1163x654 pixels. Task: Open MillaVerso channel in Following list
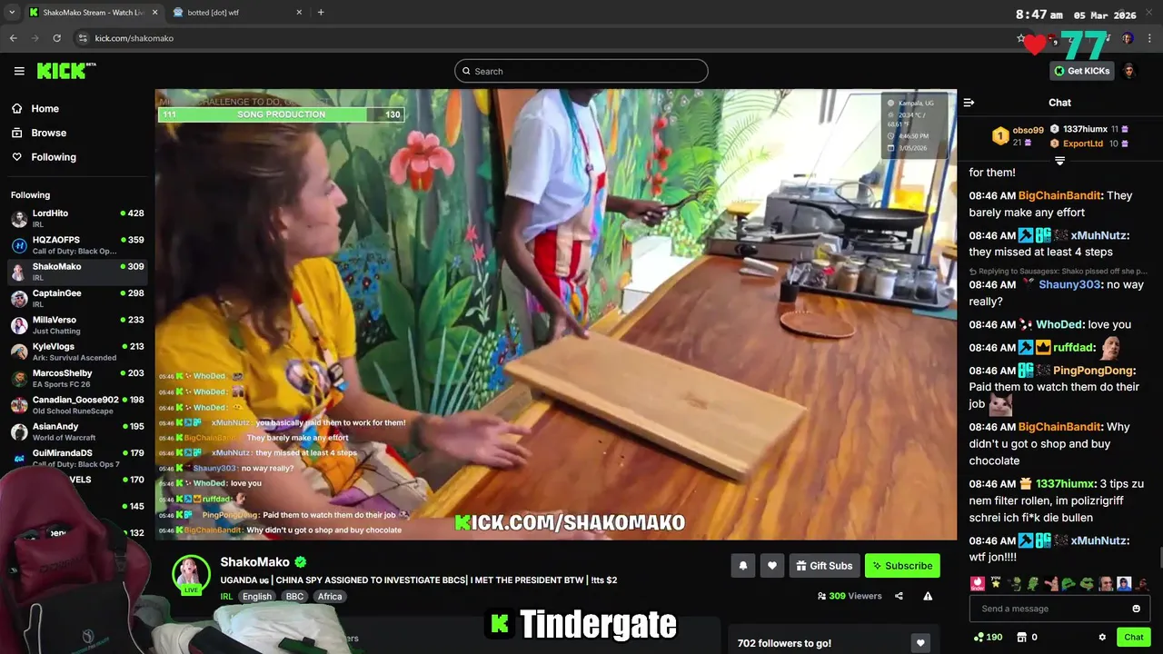pos(77,325)
